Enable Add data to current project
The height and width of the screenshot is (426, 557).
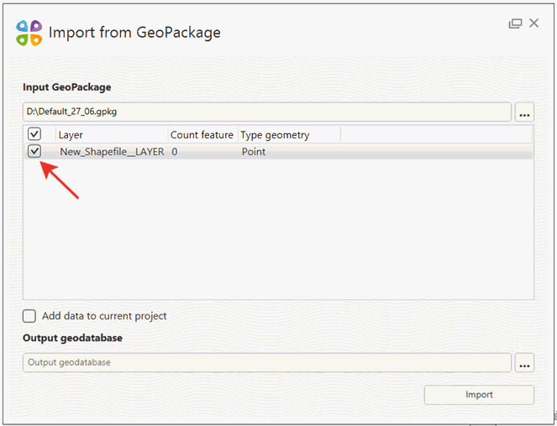click(29, 315)
